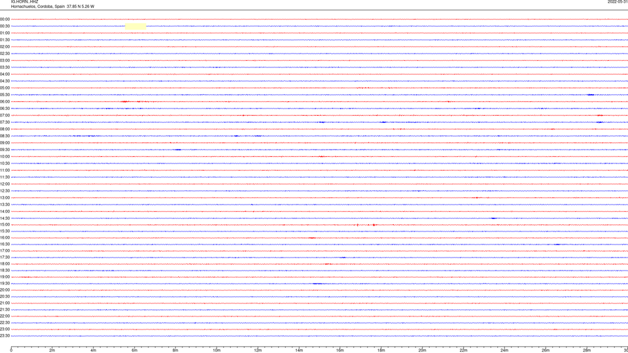Viewport: 628px width, 353px height.
Task: Click the 05:00 row time label
Action: 5,88
